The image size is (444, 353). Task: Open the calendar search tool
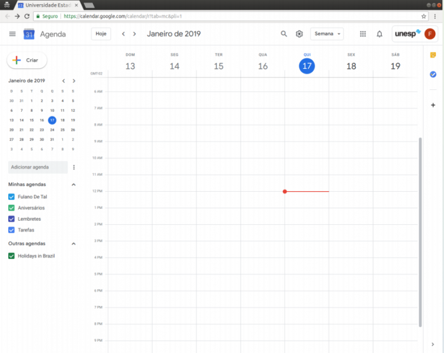click(283, 34)
